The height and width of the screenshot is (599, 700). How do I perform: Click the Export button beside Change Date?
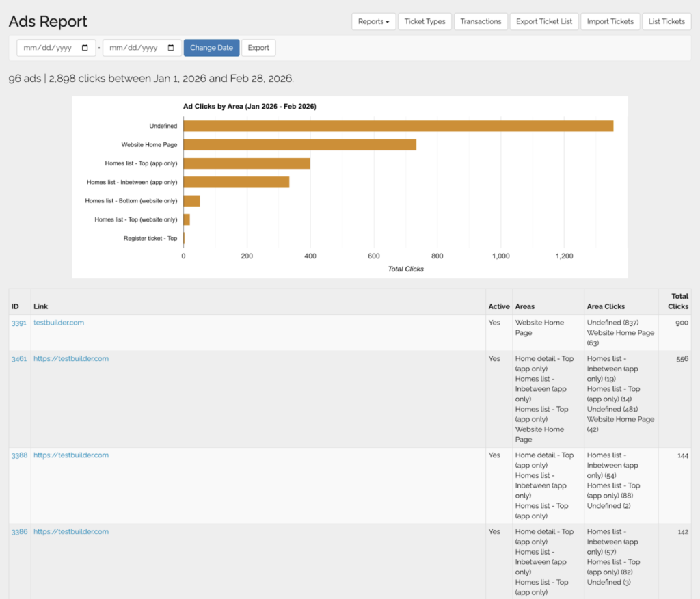[258, 48]
